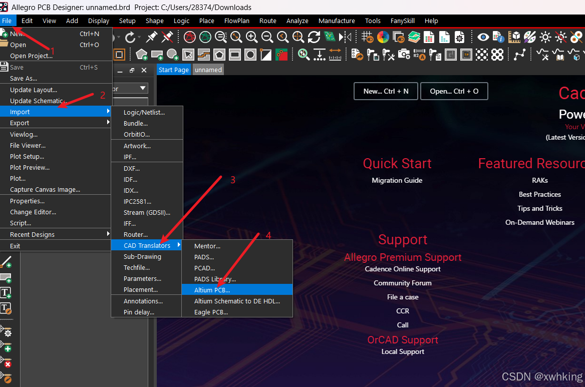Click the Add Rectangle Shape icon

(157, 55)
